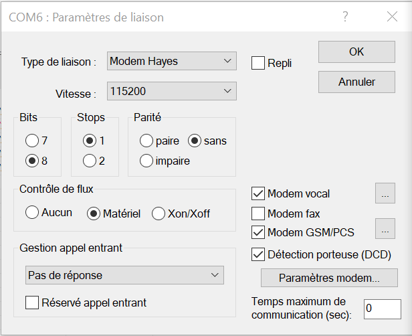The image size is (412, 336).
Task: Click the Temps maximum de communication field
Action: [x=381, y=309]
